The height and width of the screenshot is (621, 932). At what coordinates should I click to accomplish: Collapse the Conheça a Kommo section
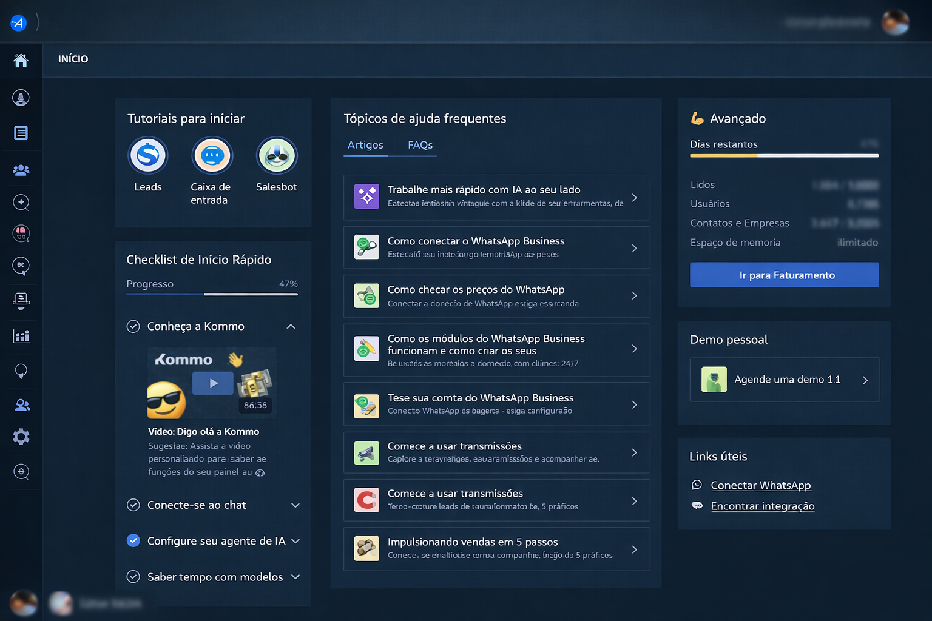[291, 326]
